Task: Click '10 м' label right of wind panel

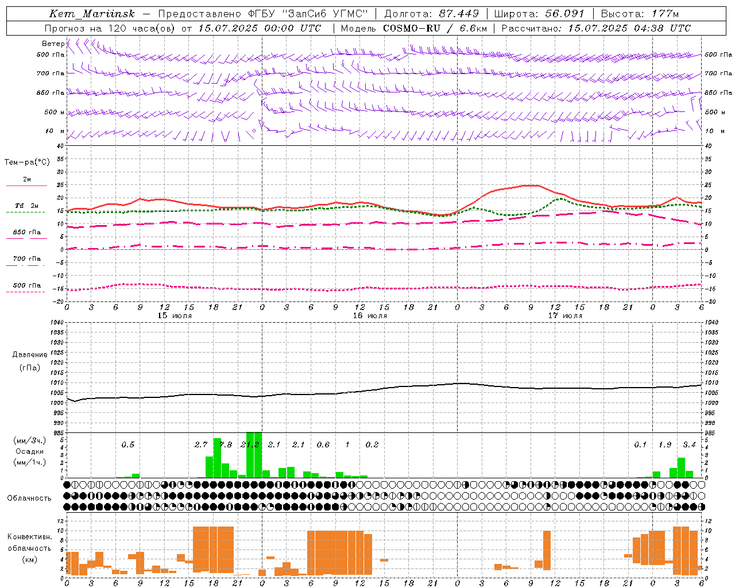Action: pos(714,131)
